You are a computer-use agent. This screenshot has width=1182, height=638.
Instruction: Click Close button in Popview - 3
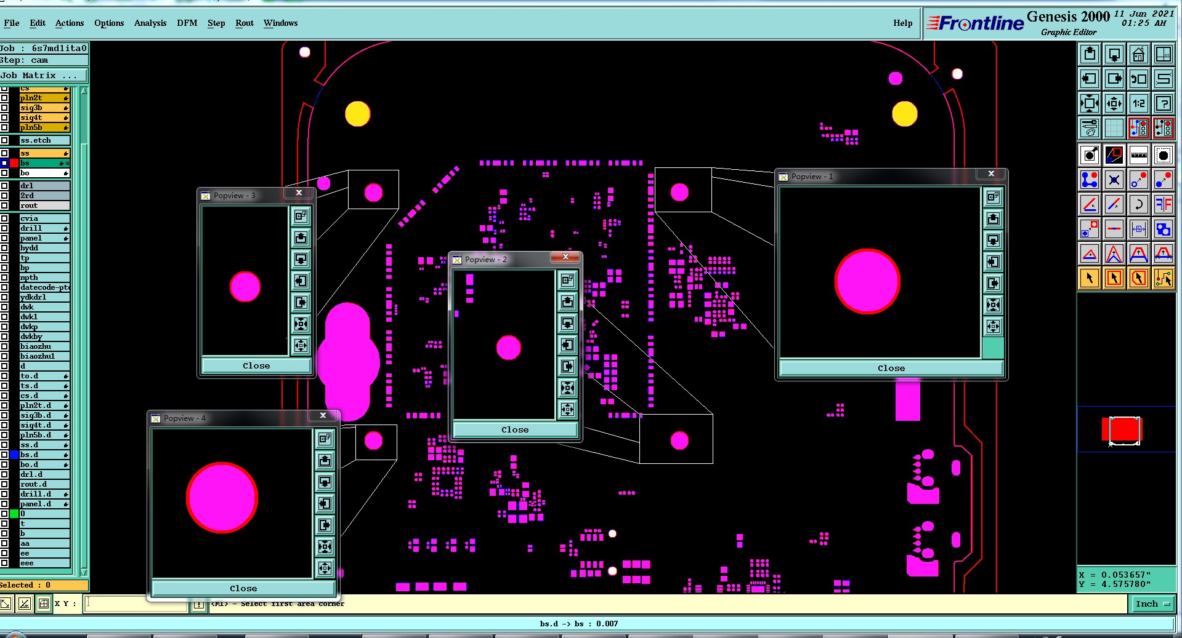[256, 365]
